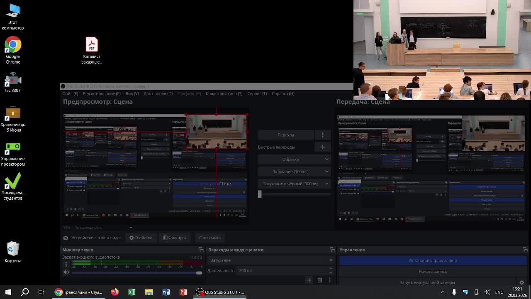Open Этот компьютер desktop icon
The width and height of the screenshot is (531, 299).
pyautogui.click(x=13, y=17)
